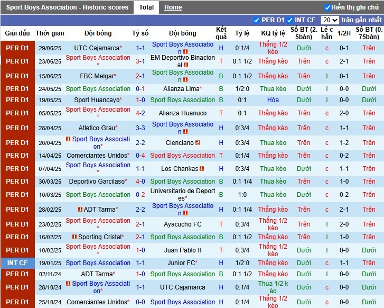Click Thua 1/2 kèo in 28/10/24 row
This screenshot has height=308, width=384.
(273, 287)
